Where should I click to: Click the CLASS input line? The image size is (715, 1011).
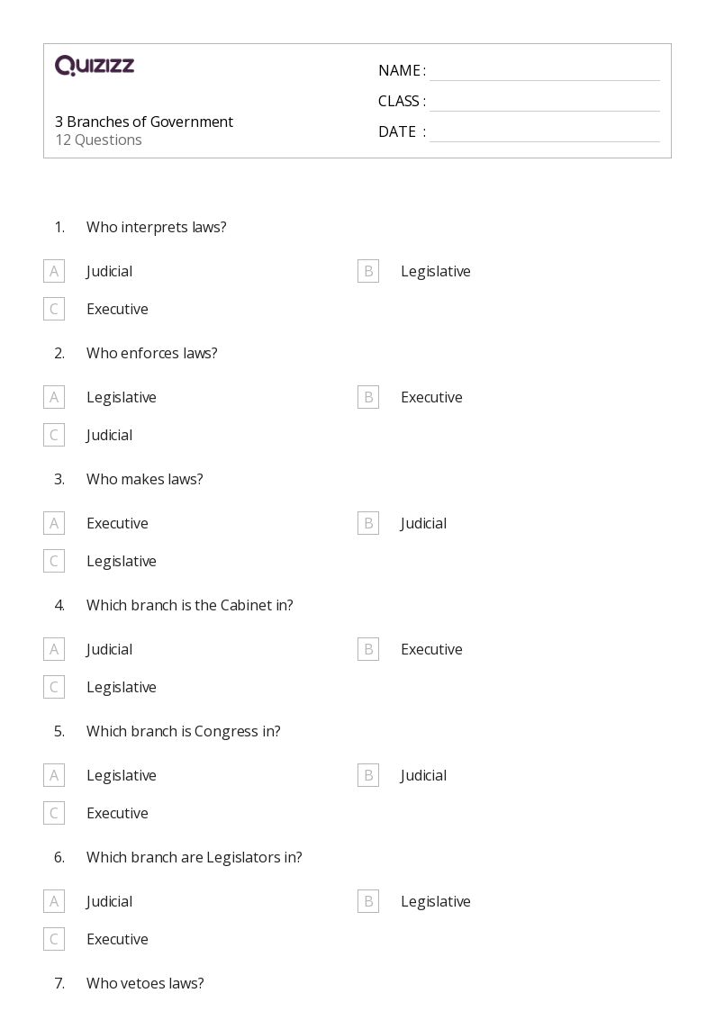coord(545,103)
